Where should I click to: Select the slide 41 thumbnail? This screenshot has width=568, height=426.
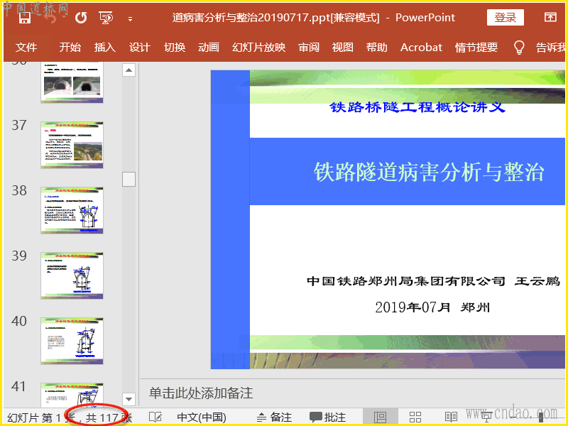tap(72, 395)
